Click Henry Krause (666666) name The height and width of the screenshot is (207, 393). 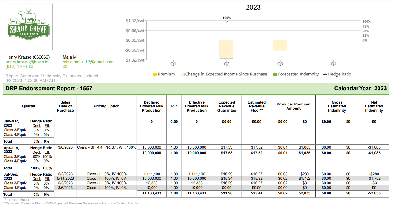(x=28, y=57)
